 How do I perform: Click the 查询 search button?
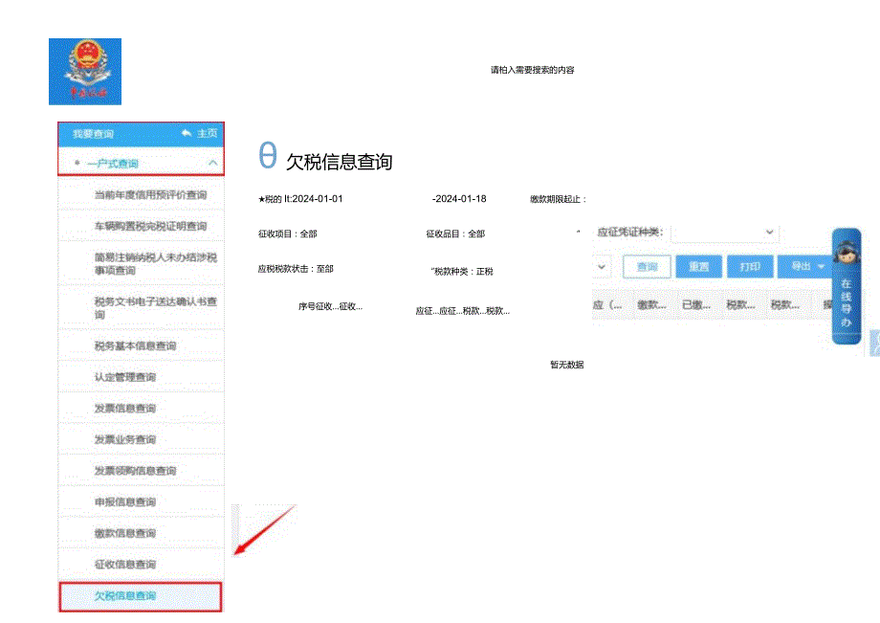pos(648,267)
